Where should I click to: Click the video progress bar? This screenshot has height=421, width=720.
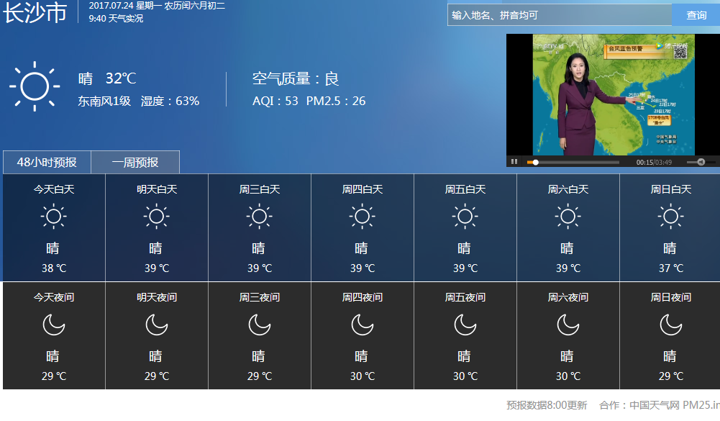point(575,162)
